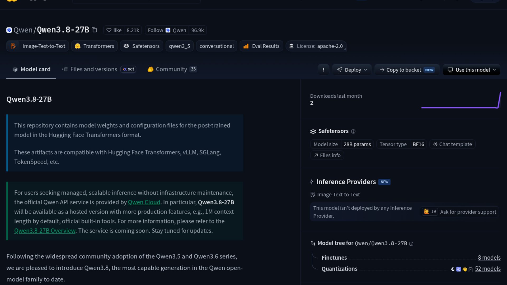Click the NEW badge on Copy to bucket

coord(429,70)
